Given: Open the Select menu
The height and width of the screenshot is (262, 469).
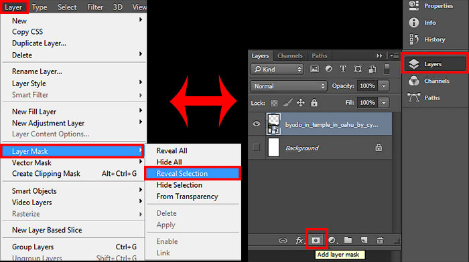Looking at the screenshot, I should point(67,7).
